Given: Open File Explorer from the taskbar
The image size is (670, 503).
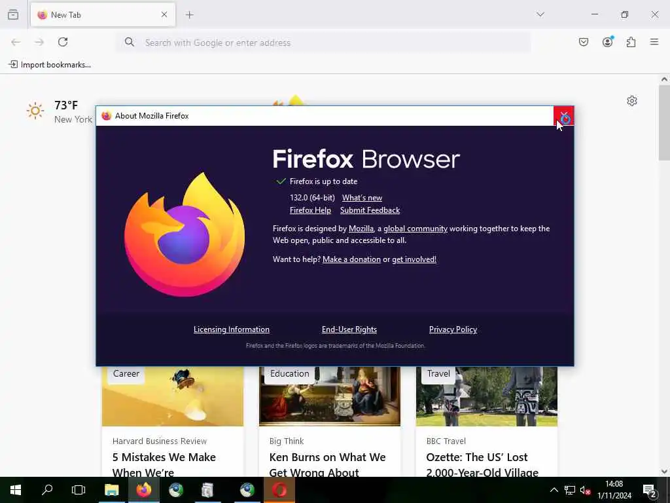Looking at the screenshot, I should coord(111,490).
